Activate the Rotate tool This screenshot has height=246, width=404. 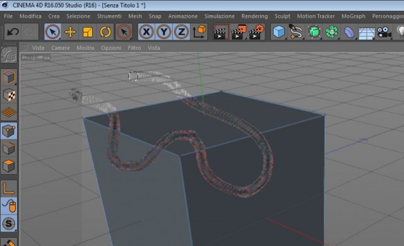tap(105, 32)
